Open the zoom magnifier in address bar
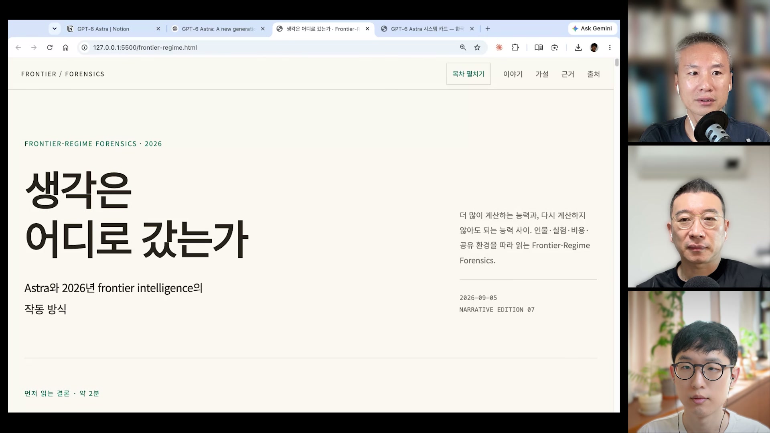 click(x=463, y=47)
